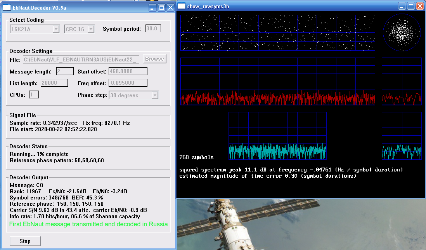Click into the Start offset field
Image resolution: width=426 pixels, height=250 pixels.
point(128,71)
